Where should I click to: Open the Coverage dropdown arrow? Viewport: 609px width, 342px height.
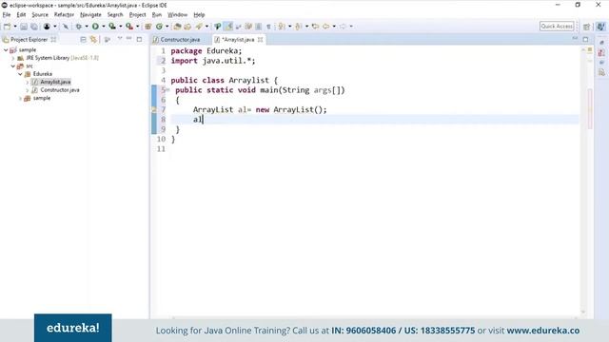121,27
